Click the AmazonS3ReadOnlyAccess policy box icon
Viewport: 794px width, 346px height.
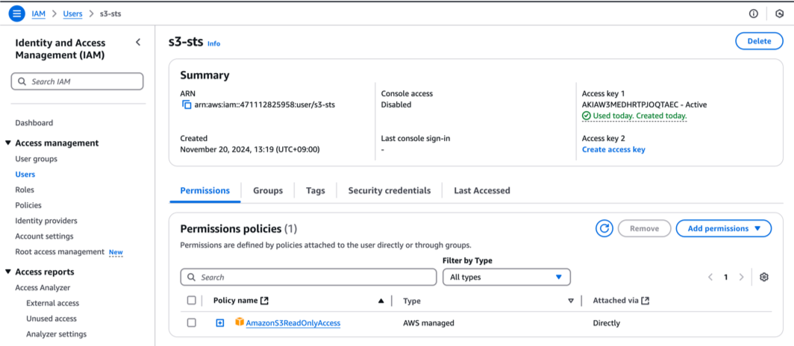pos(240,322)
